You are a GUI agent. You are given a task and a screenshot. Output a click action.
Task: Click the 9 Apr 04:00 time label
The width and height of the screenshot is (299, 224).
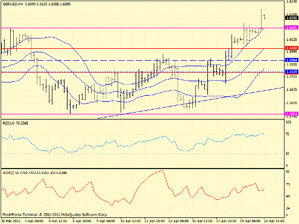[105, 221]
